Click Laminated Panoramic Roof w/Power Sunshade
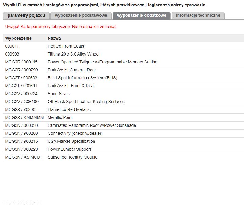Screen dimensions: 244x208 coord(92,125)
